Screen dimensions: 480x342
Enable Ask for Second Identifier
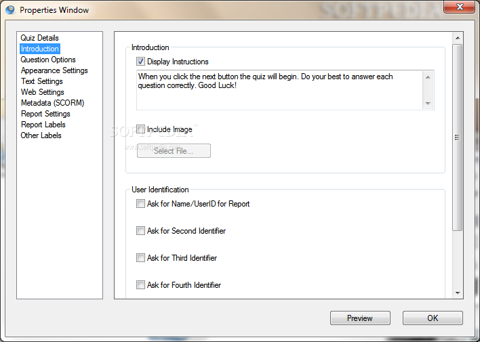[x=140, y=231]
